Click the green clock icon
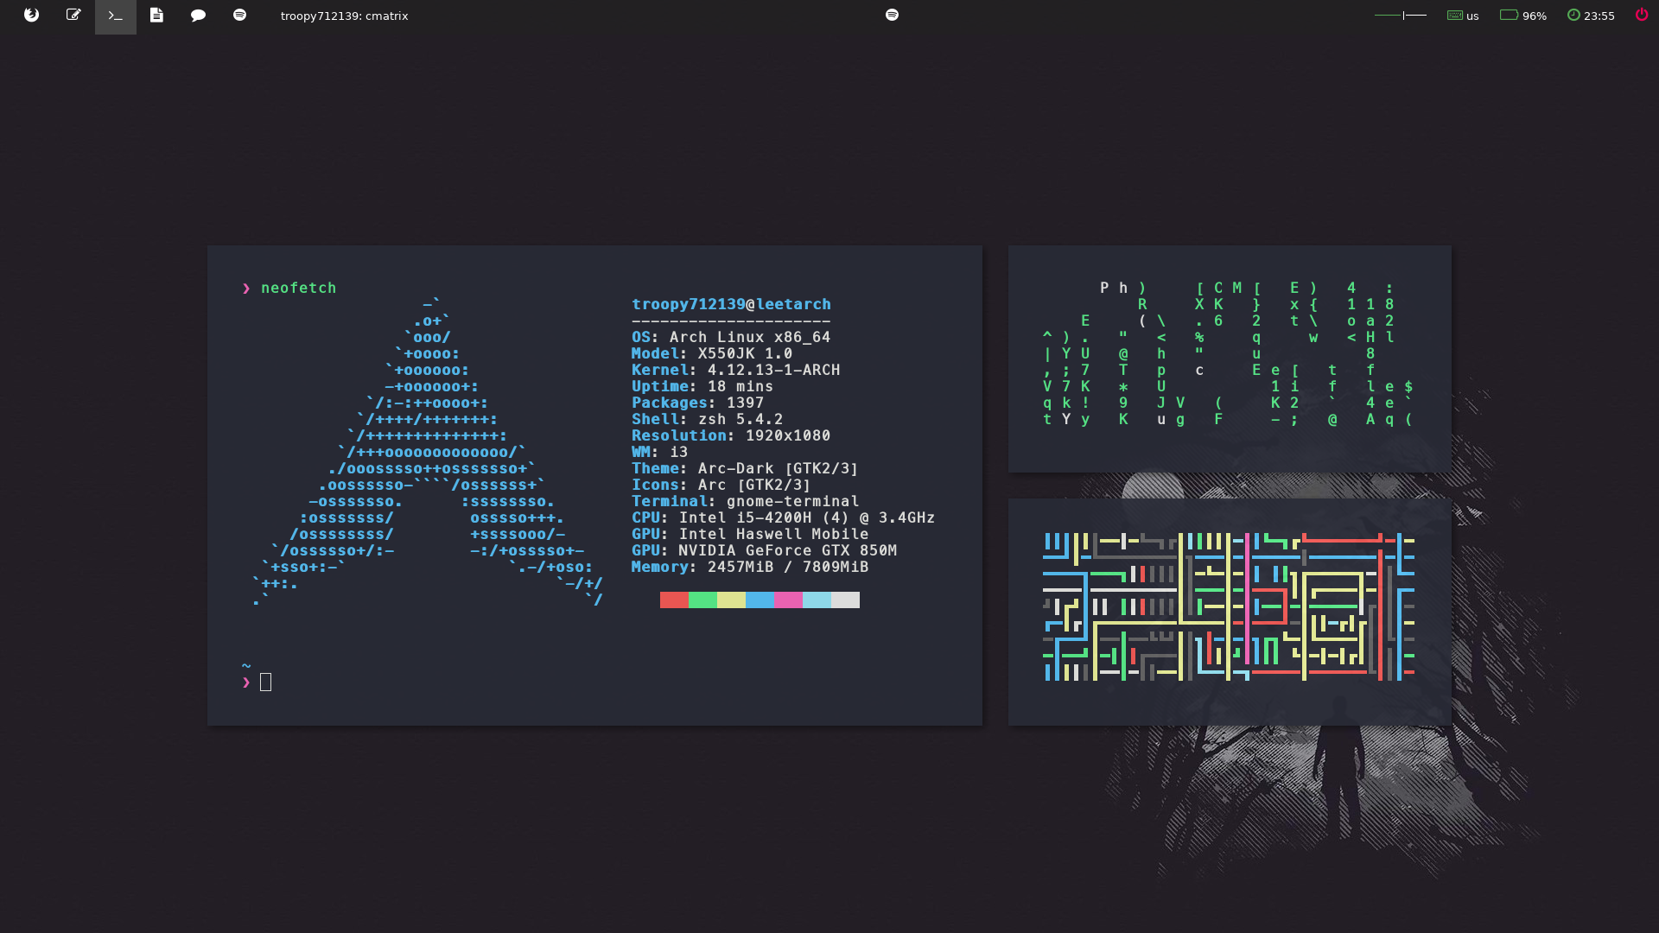Screen dimensions: 1659x933 1573,16
